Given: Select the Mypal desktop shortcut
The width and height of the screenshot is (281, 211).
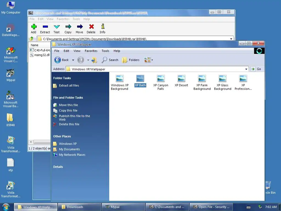Looking at the screenshot, I should [11, 75].
